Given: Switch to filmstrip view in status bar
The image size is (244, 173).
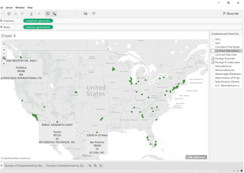Looking at the screenshot, I should (238, 171).
